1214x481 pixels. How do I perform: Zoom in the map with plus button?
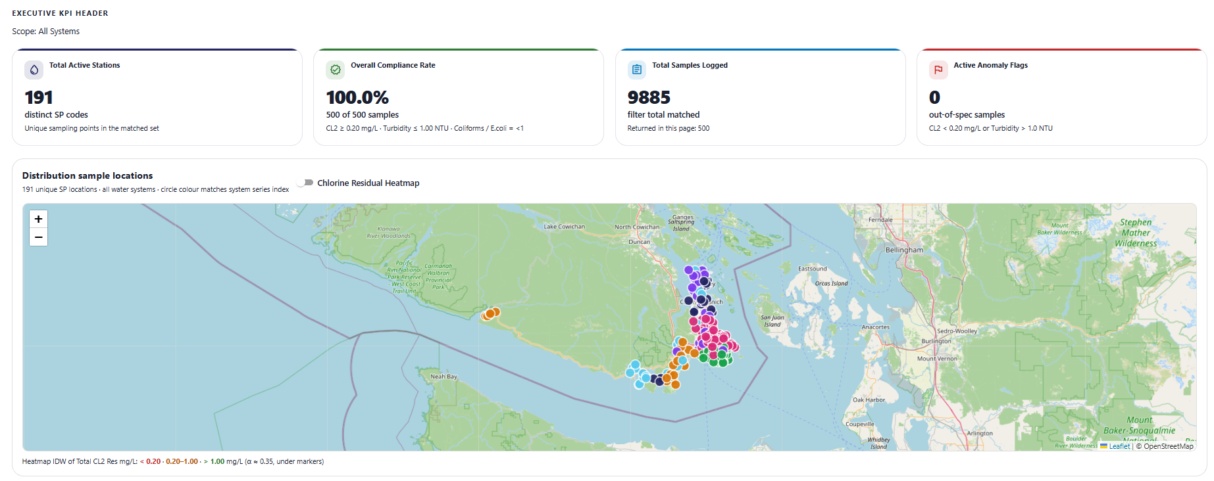point(38,219)
